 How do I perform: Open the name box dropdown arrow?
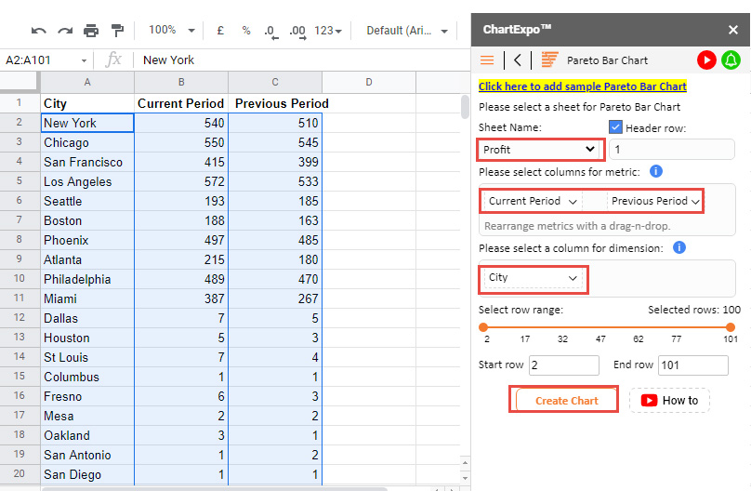pyautogui.click(x=84, y=60)
